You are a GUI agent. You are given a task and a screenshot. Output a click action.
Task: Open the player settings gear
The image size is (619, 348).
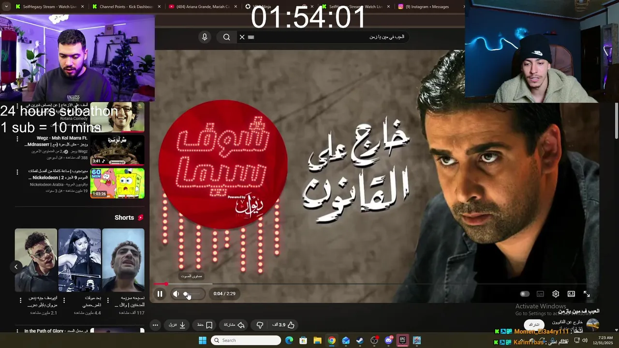pyautogui.click(x=556, y=294)
